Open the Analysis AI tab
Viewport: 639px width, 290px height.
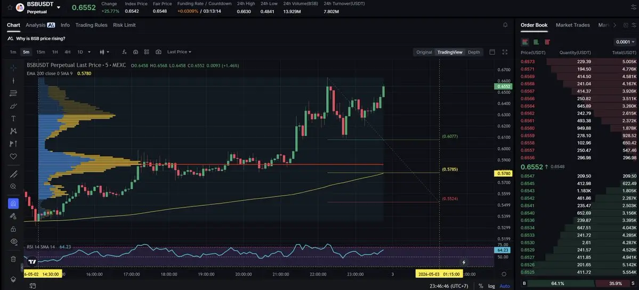point(40,25)
